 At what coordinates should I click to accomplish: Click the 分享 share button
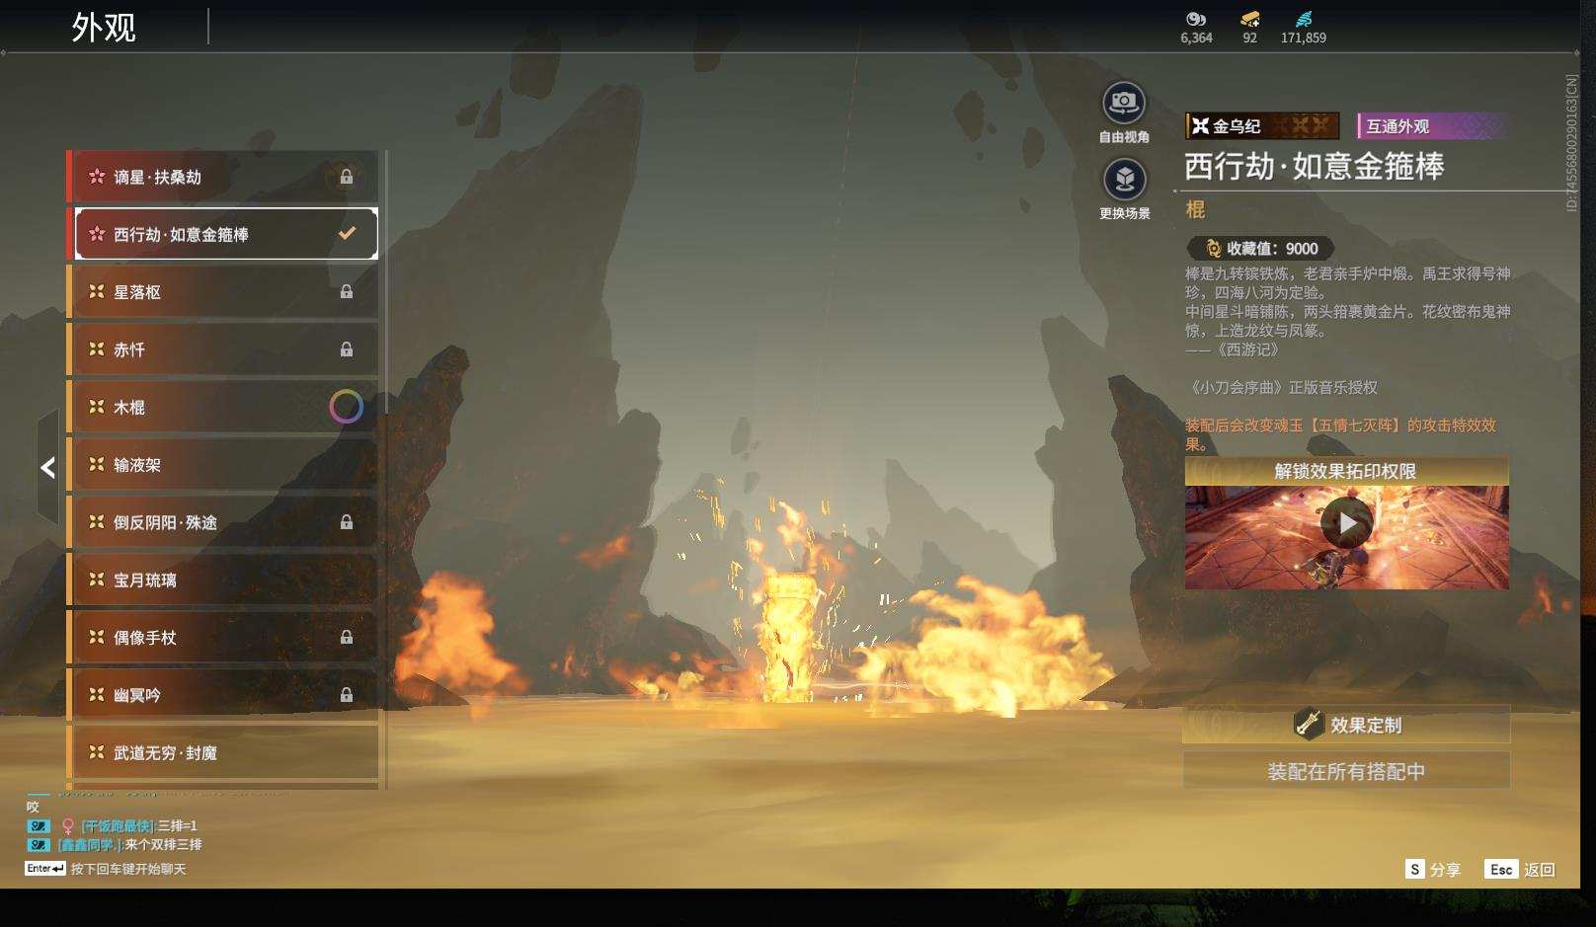tap(1433, 869)
